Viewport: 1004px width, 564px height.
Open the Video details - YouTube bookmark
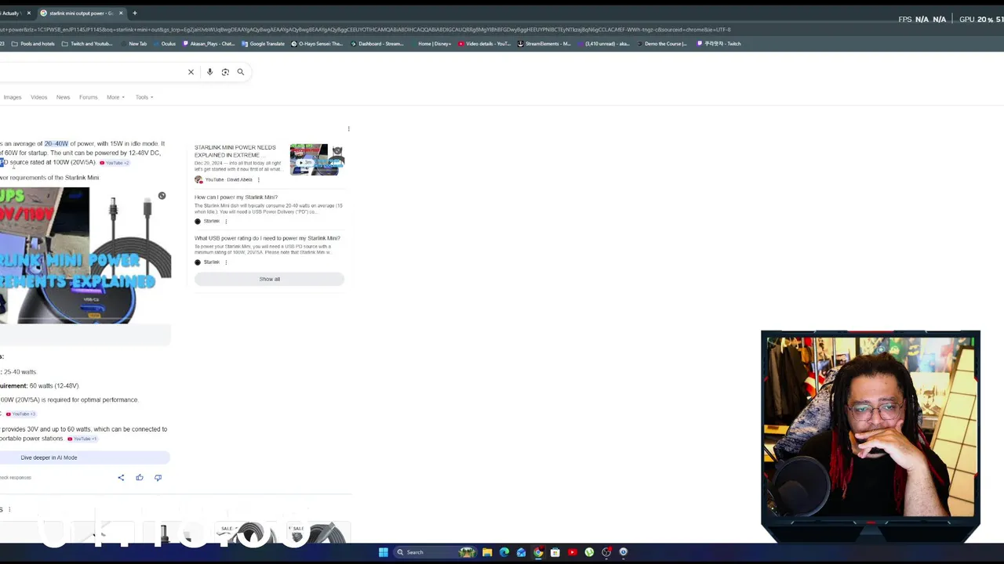coord(484,44)
